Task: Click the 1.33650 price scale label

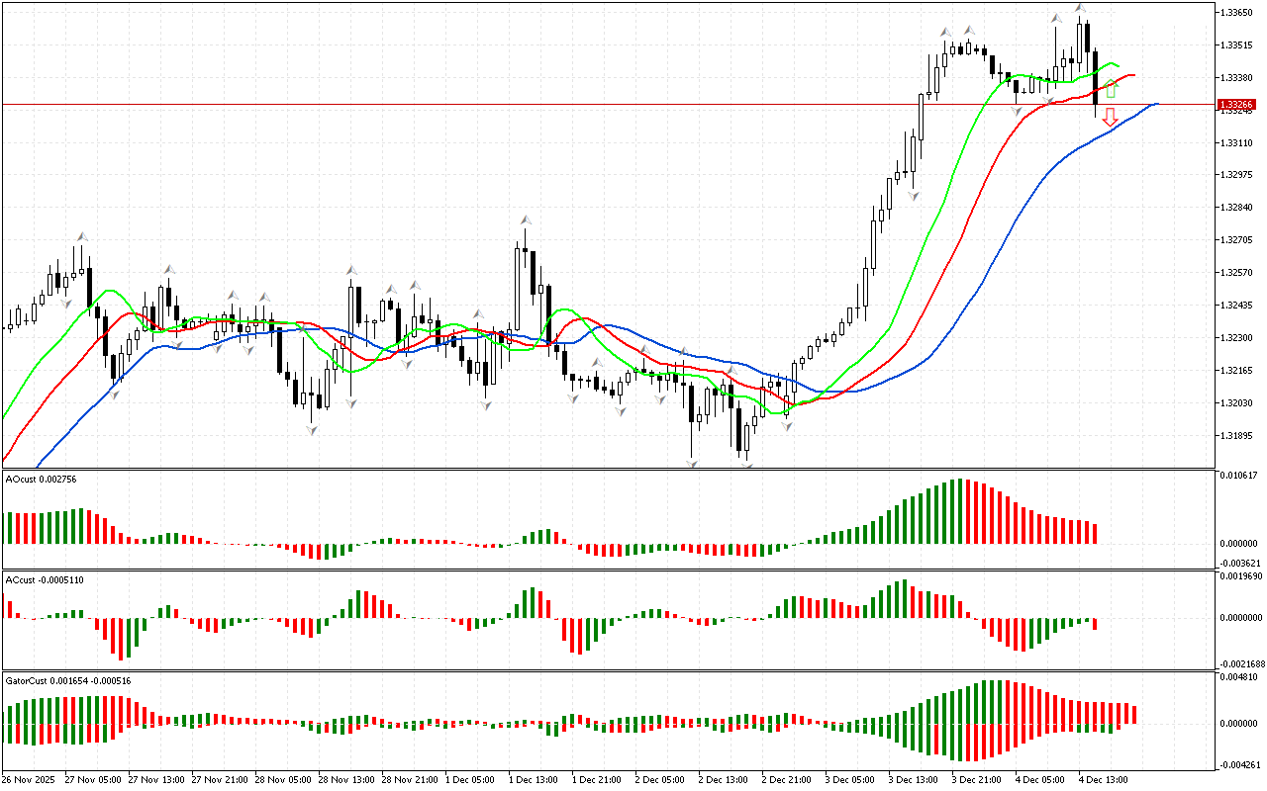Action: pyautogui.click(x=1237, y=13)
